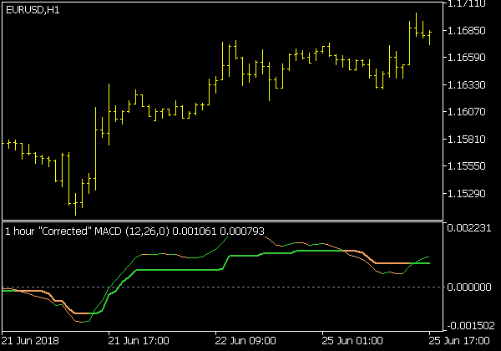The width and height of the screenshot is (501, 351).
Task: Click the 25 Jun 01:00 time label
Action: (x=352, y=341)
